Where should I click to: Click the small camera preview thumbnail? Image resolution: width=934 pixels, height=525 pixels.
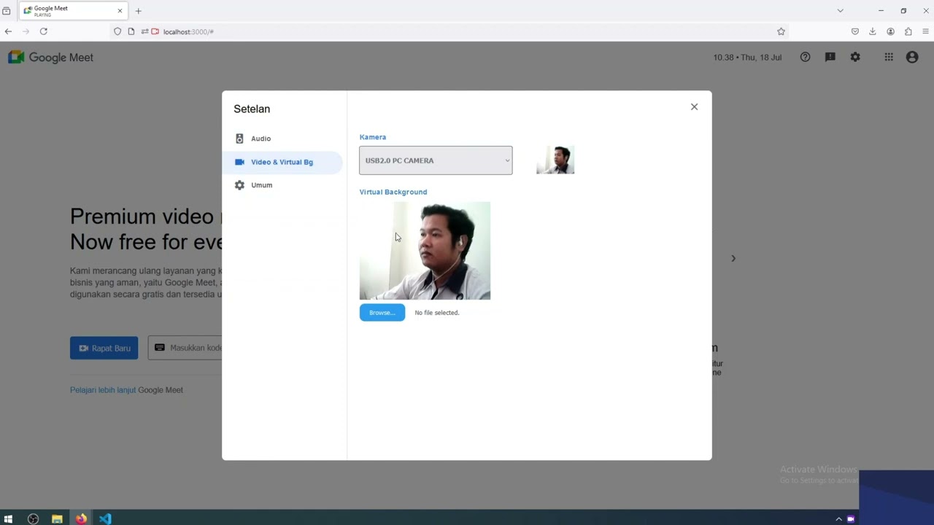click(x=555, y=160)
